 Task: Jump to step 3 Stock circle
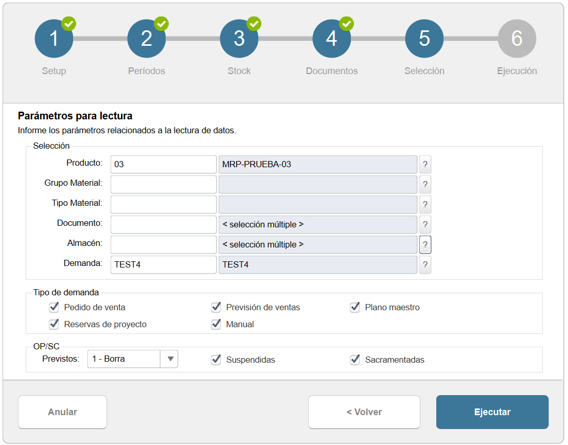coord(239,39)
